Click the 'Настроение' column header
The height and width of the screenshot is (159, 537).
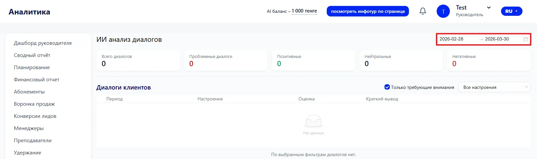click(210, 99)
